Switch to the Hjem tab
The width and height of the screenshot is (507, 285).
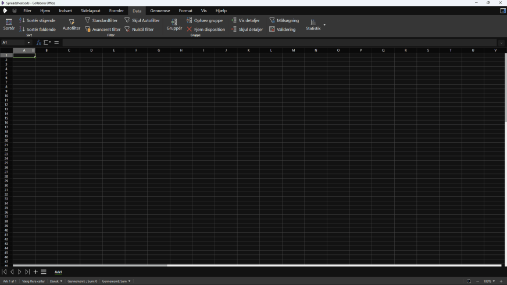45,10
